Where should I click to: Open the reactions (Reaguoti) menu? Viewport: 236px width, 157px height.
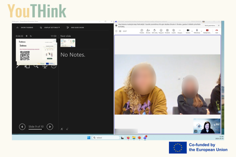click(x=161, y=31)
